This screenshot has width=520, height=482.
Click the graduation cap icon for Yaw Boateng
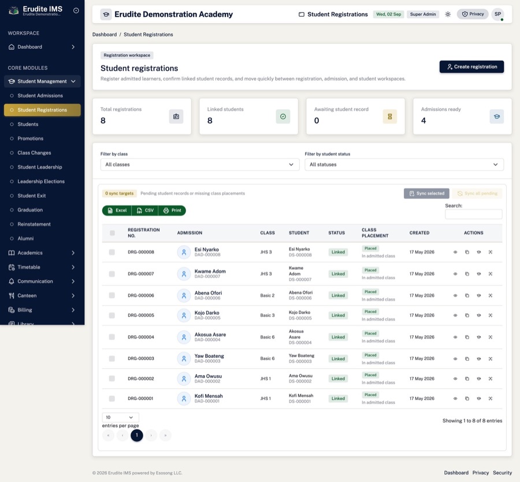coord(478,359)
